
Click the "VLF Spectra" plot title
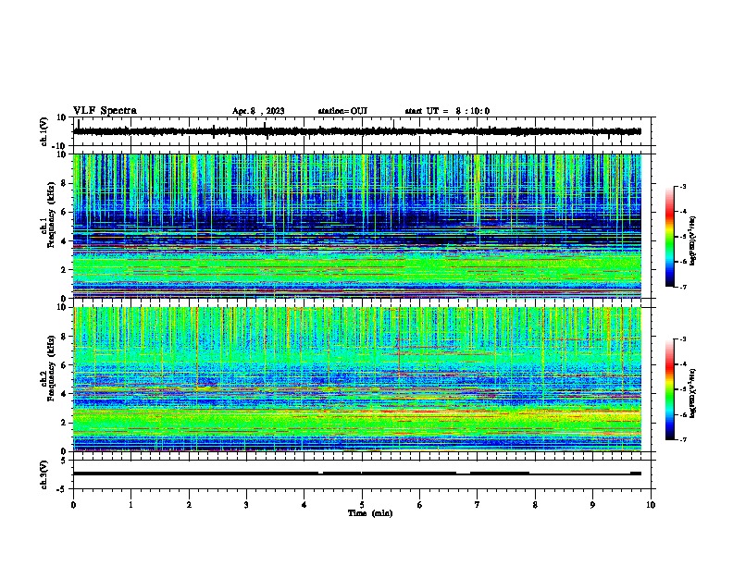pos(105,111)
